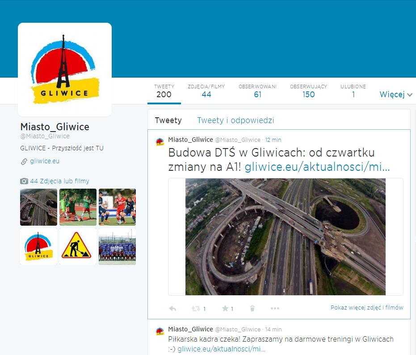Open the football team group photo thumbnail
Viewport: 416px width, 355px height.
tap(117, 247)
